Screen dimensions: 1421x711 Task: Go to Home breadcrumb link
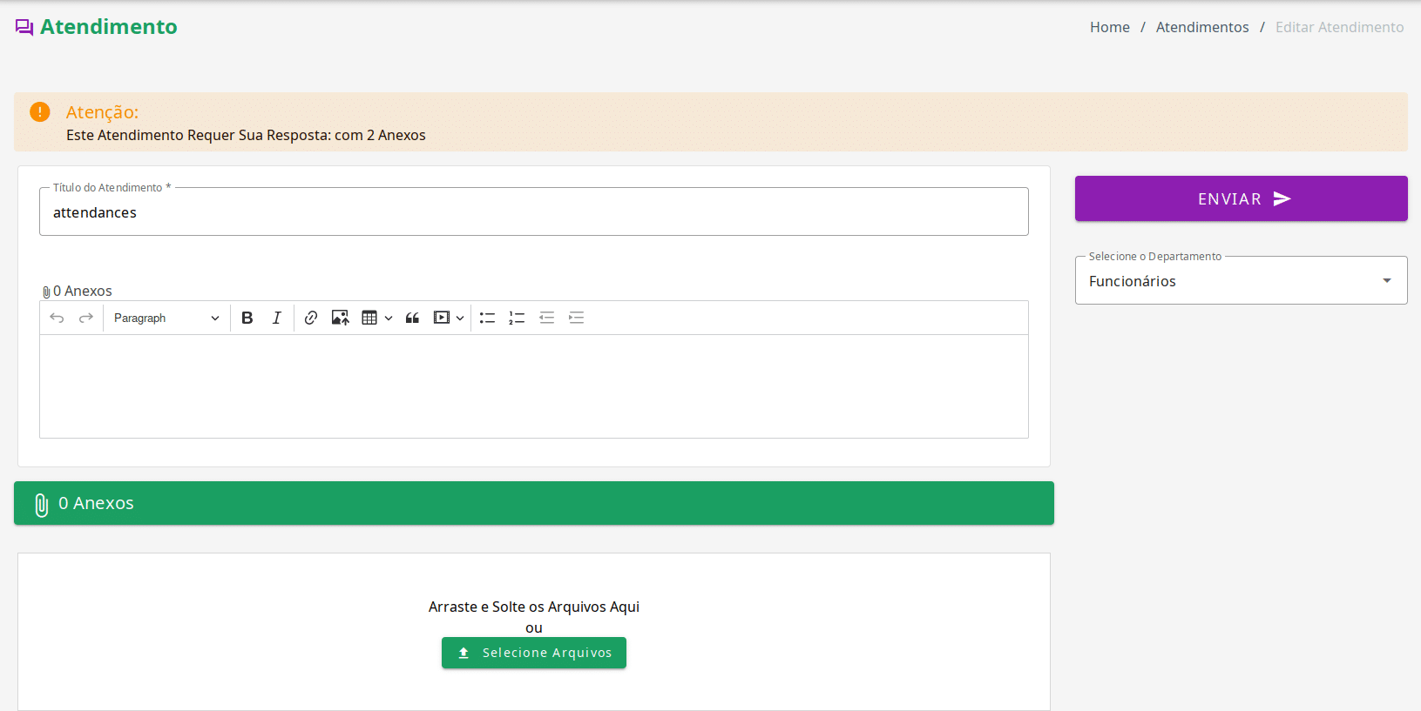(x=1109, y=27)
